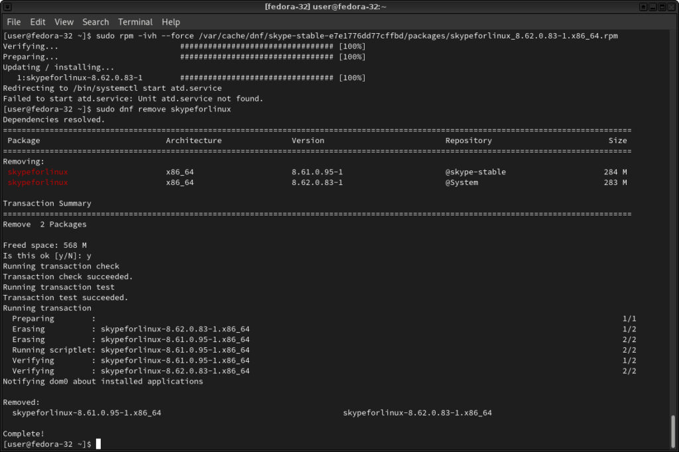This screenshot has height=452, width=679.
Task: Click 'Redirecting to /bin/systemctl start atd.service'
Action: coord(112,88)
